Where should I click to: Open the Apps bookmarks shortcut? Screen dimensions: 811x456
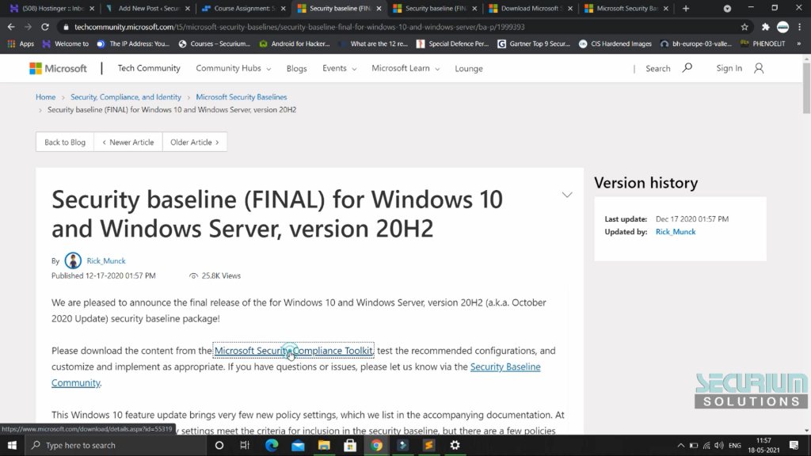tap(21, 44)
